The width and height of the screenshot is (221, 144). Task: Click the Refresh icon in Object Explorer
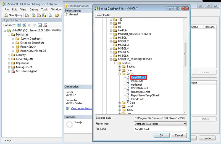tap(40, 25)
